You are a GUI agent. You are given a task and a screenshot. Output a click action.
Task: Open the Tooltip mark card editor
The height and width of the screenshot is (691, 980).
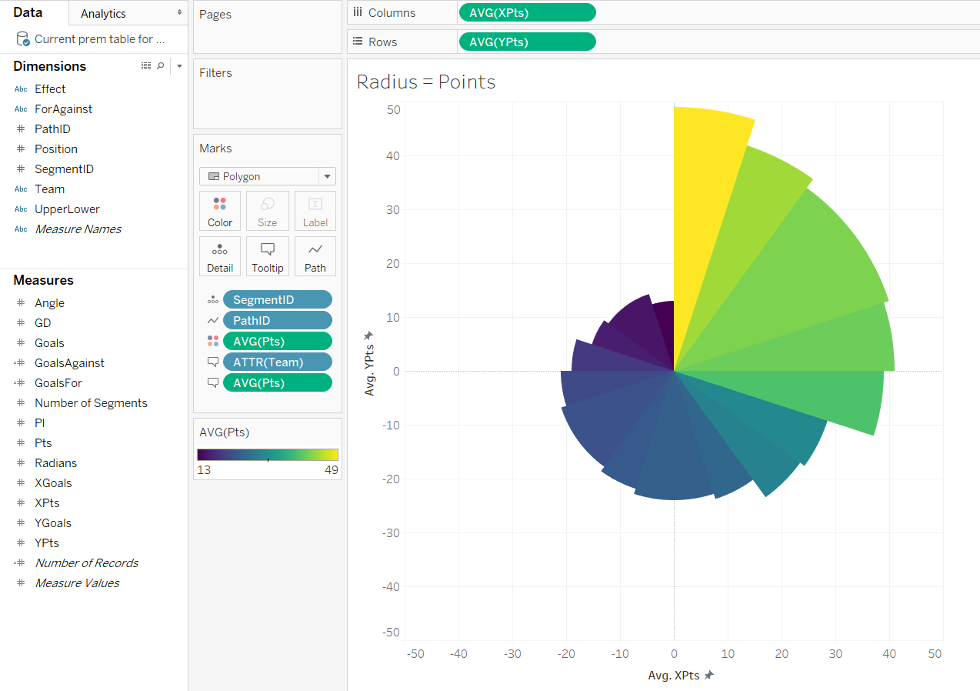point(267,256)
